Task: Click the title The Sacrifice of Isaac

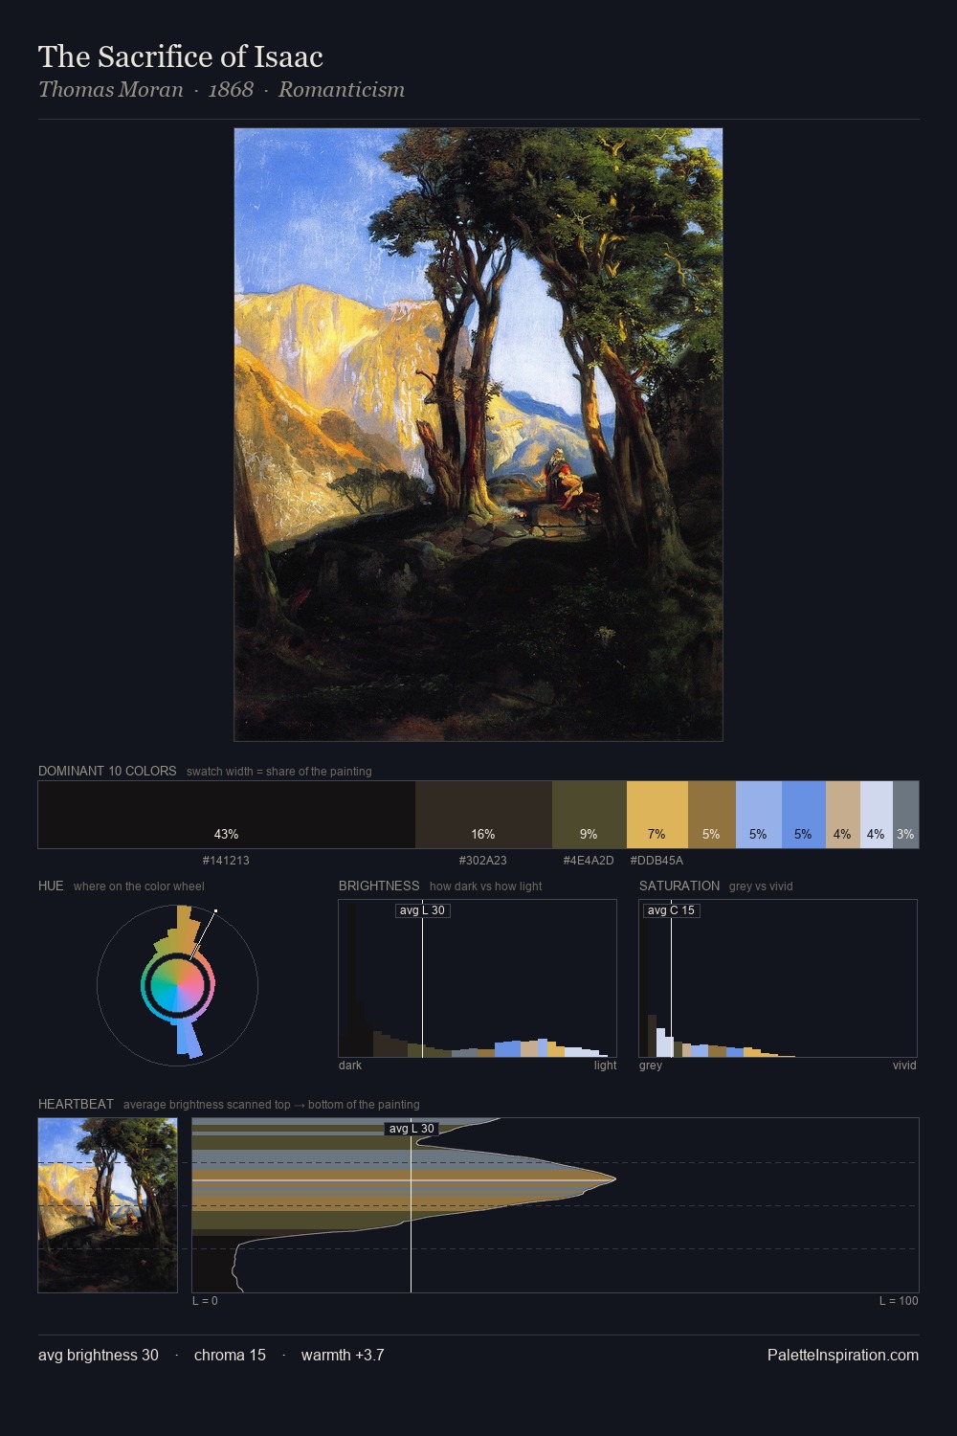Action: [181, 56]
